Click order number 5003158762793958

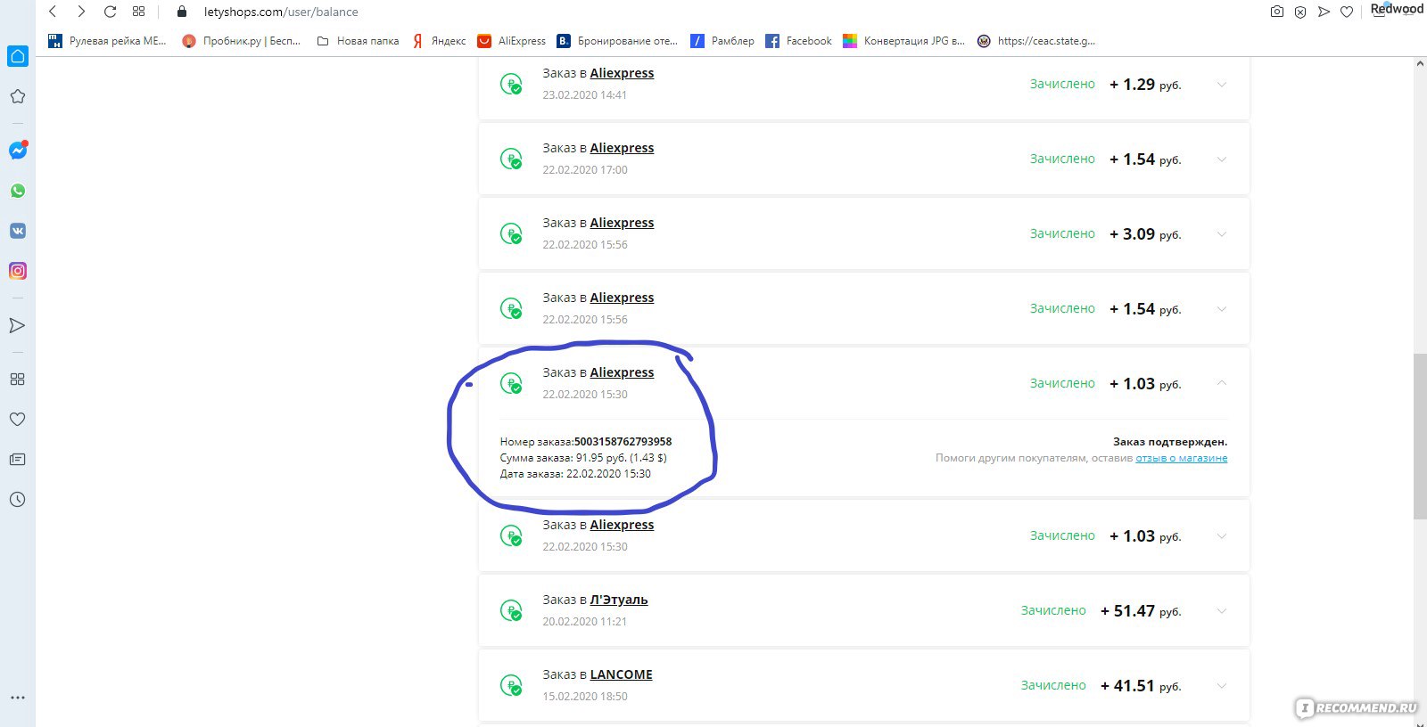coord(623,442)
